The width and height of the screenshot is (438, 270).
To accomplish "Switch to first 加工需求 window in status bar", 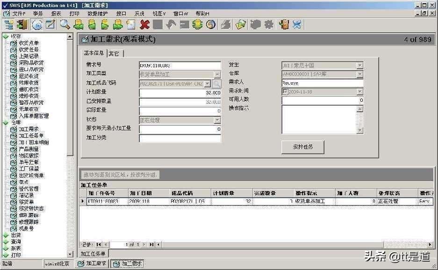I will (x=92, y=263).
